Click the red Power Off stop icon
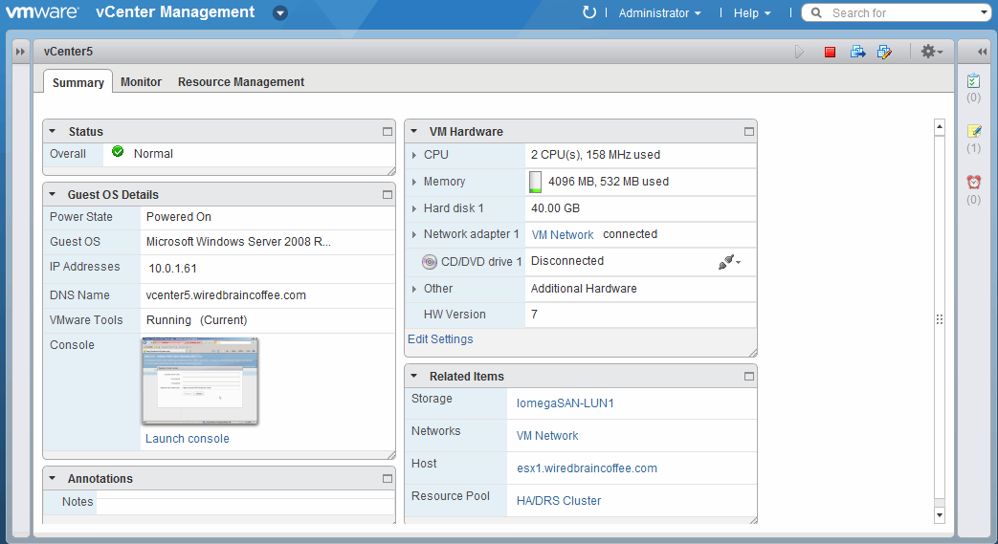The image size is (998, 544). coord(830,53)
